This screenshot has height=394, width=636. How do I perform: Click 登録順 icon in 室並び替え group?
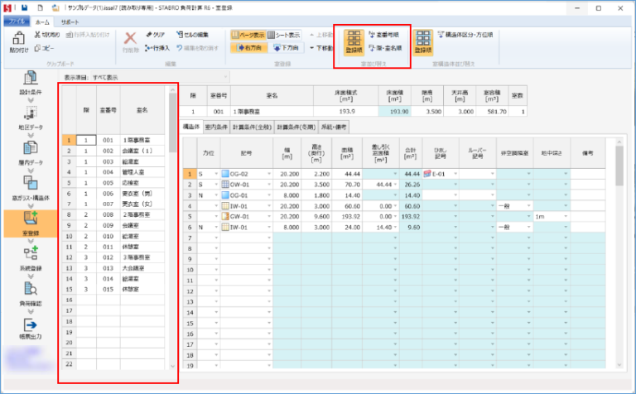(x=354, y=41)
